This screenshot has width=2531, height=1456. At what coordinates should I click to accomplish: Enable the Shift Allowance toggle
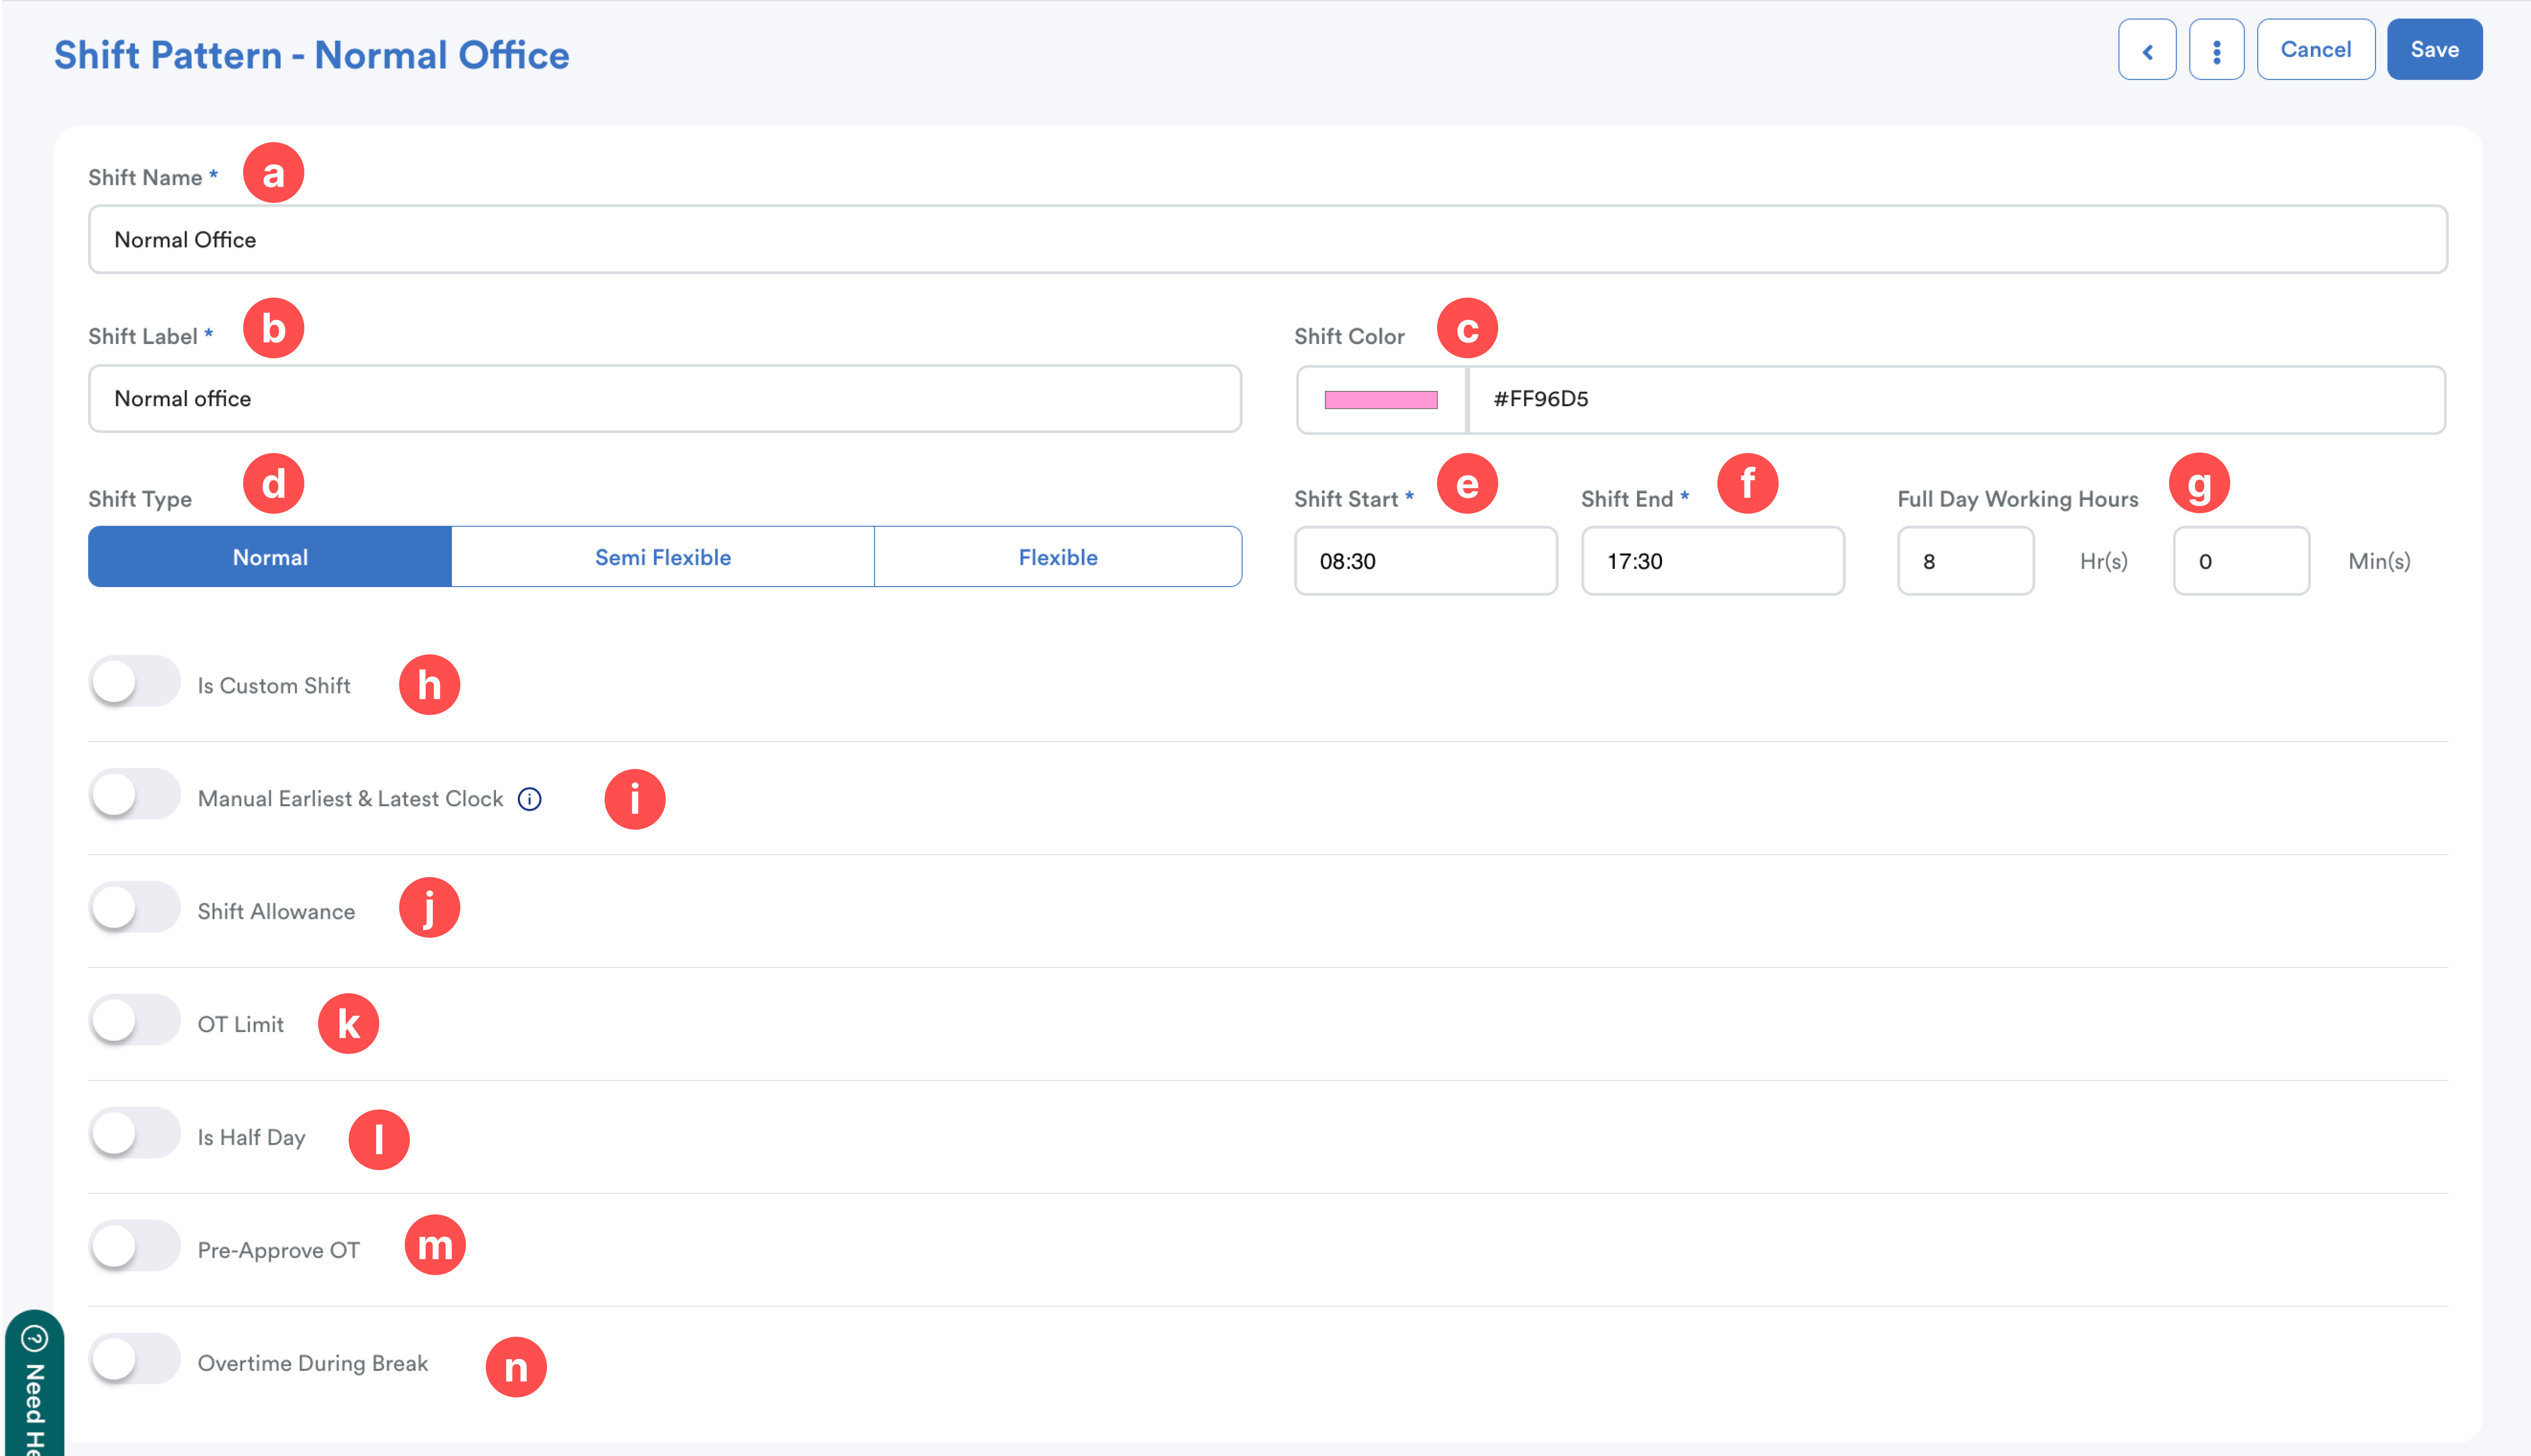tap(134, 908)
